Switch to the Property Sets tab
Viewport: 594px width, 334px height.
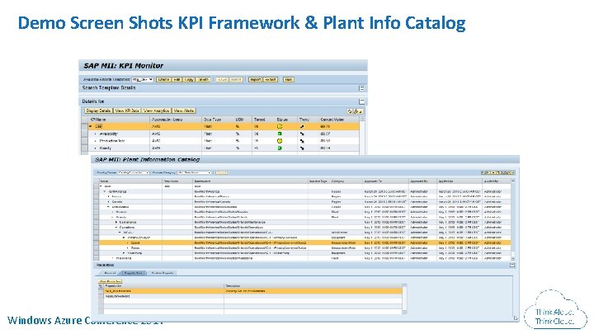pos(134,273)
